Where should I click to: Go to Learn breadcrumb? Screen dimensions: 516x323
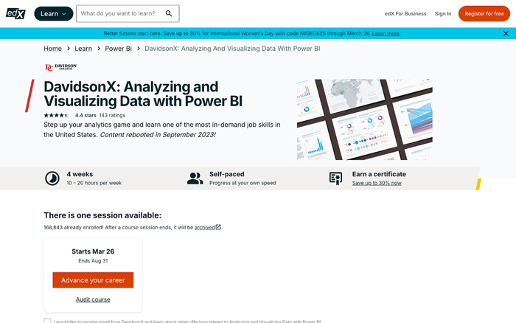point(83,49)
